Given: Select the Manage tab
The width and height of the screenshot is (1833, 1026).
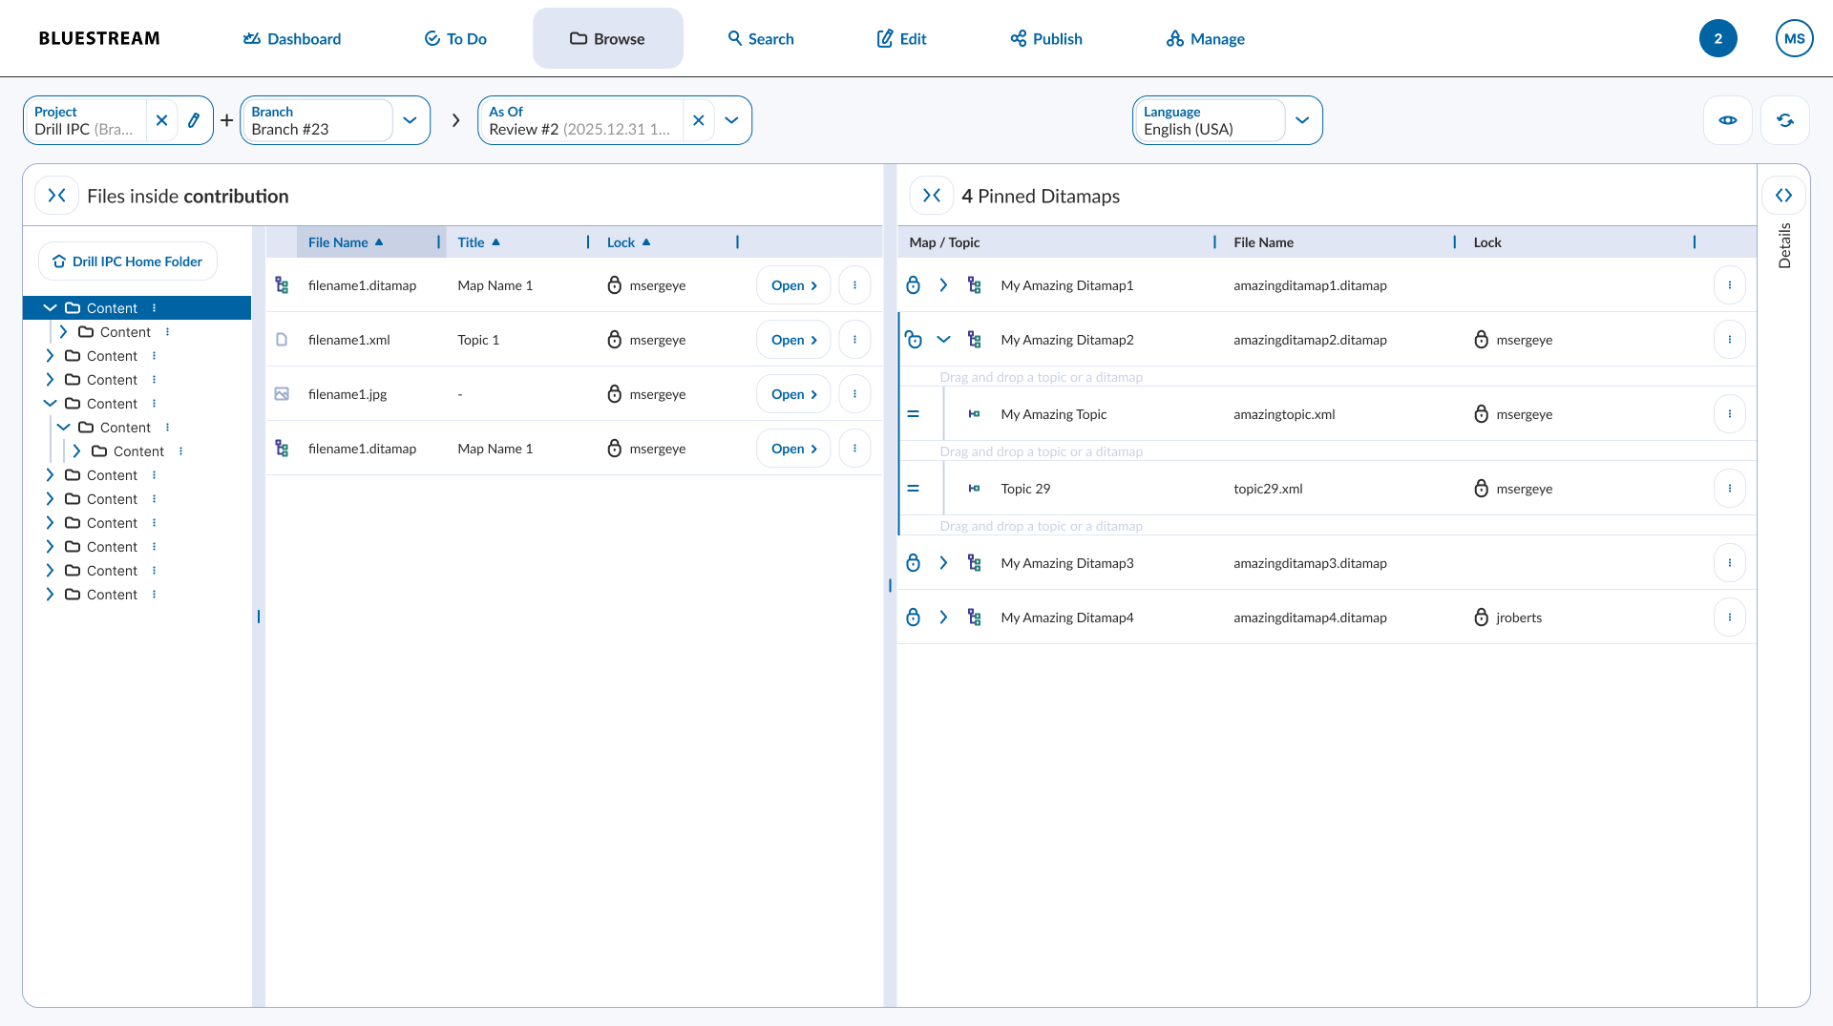Looking at the screenshot, I should coord(1205,38).
